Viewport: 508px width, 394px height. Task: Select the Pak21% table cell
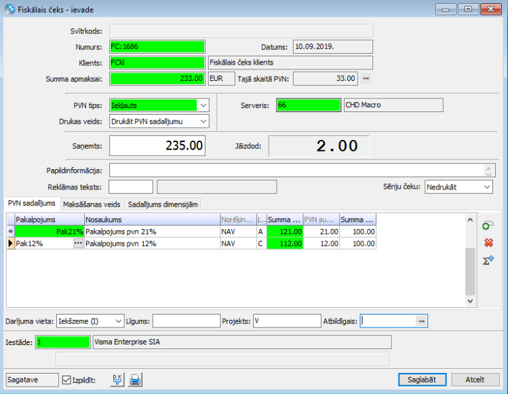click(x=50, y=232)
